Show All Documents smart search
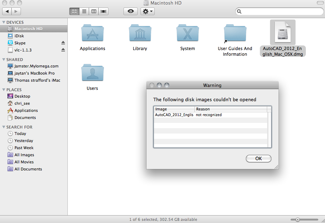325x223 pixels. tap(34, 169)
